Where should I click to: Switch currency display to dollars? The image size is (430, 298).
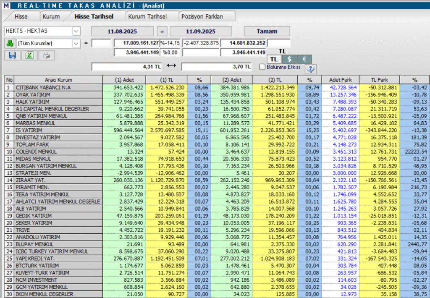tap(289, 59)
